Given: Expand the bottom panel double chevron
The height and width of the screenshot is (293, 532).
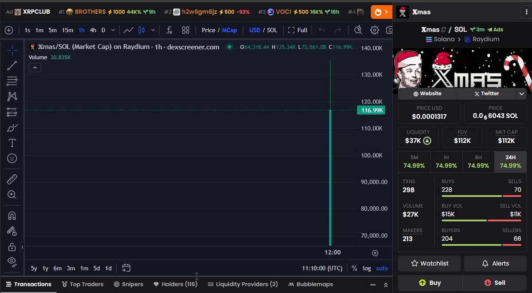Looking at the screenshot, I should click(386, 285).
